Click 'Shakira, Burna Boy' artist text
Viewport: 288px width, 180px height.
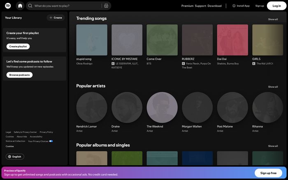[228, 63]
